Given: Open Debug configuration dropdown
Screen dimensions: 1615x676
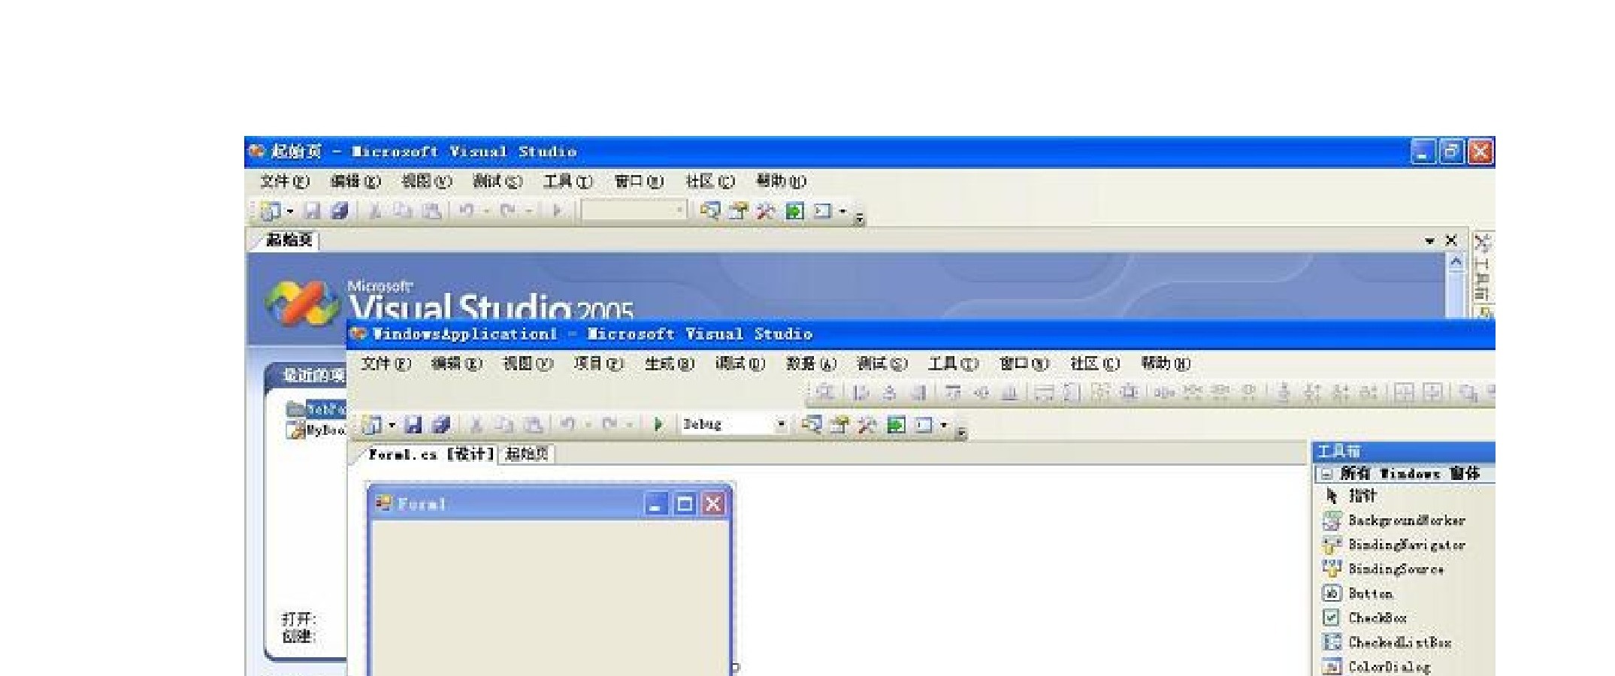Looking at the screenshot, I should (x=781, y=424).
